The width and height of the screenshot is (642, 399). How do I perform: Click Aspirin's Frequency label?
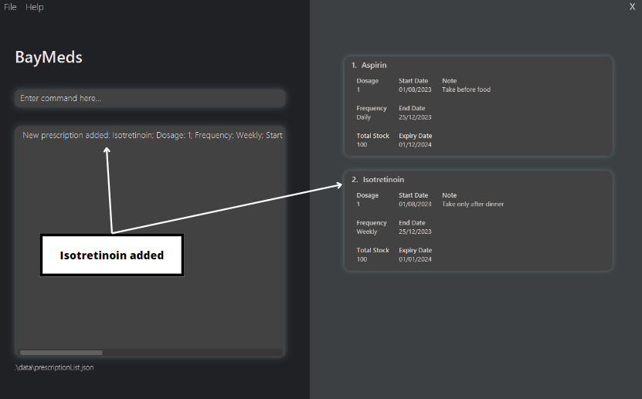372,108
